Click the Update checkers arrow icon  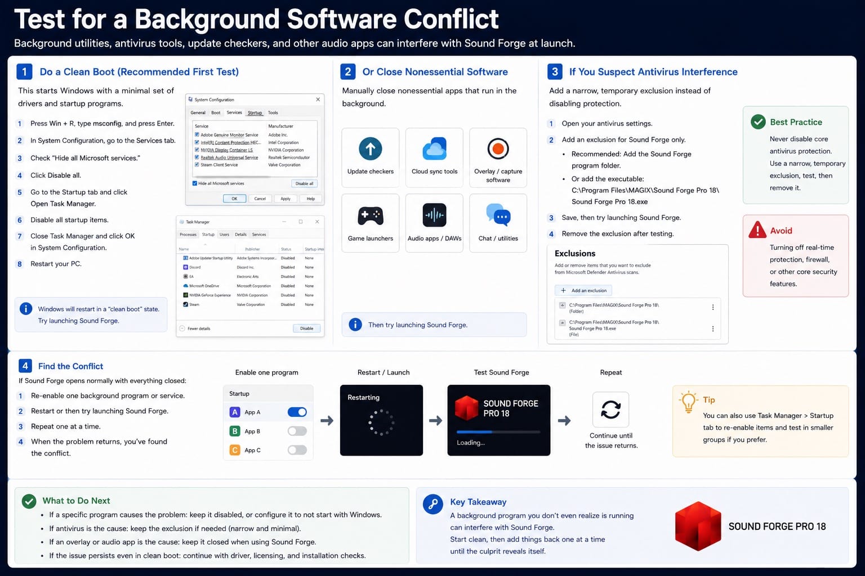pyautogui.click(x=371, y=148)
